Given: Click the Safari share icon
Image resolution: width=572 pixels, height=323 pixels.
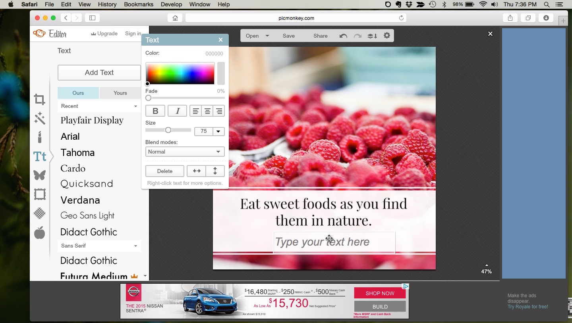Looking at the screenshot, I should coord(510,18).
